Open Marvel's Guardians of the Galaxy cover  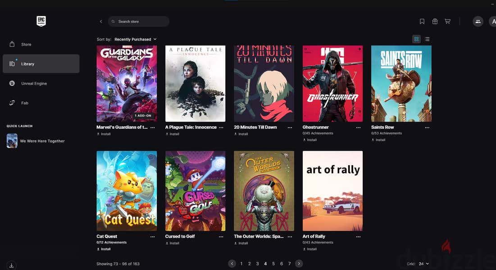[x=127, y=83]
